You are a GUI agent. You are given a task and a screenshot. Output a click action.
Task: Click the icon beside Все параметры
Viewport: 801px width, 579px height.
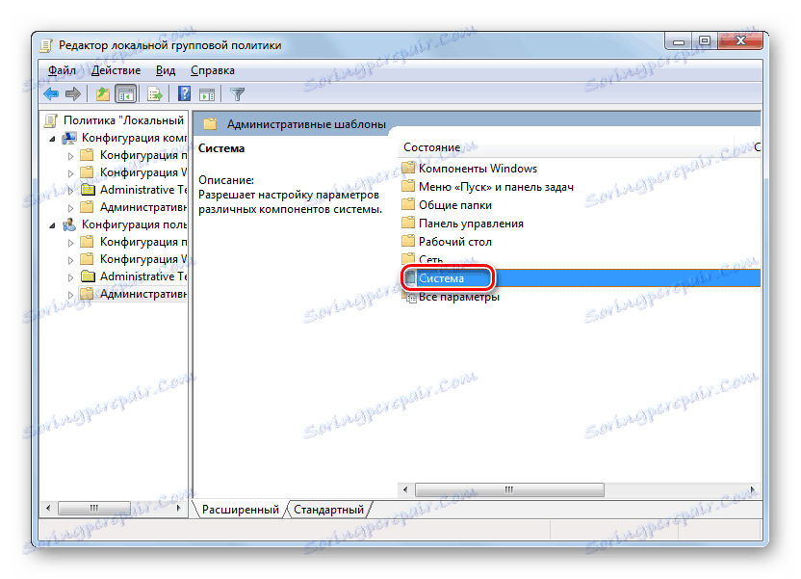point(411,298)
